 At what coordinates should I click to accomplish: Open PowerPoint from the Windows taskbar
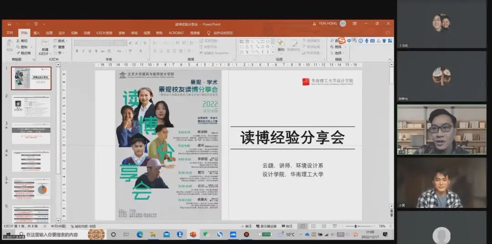coord(193,234)
